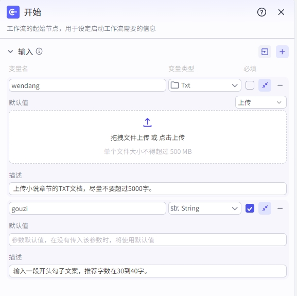Uncheck required checkbox for gouzi
297x296 pixels.
click(x=250, y=208)
